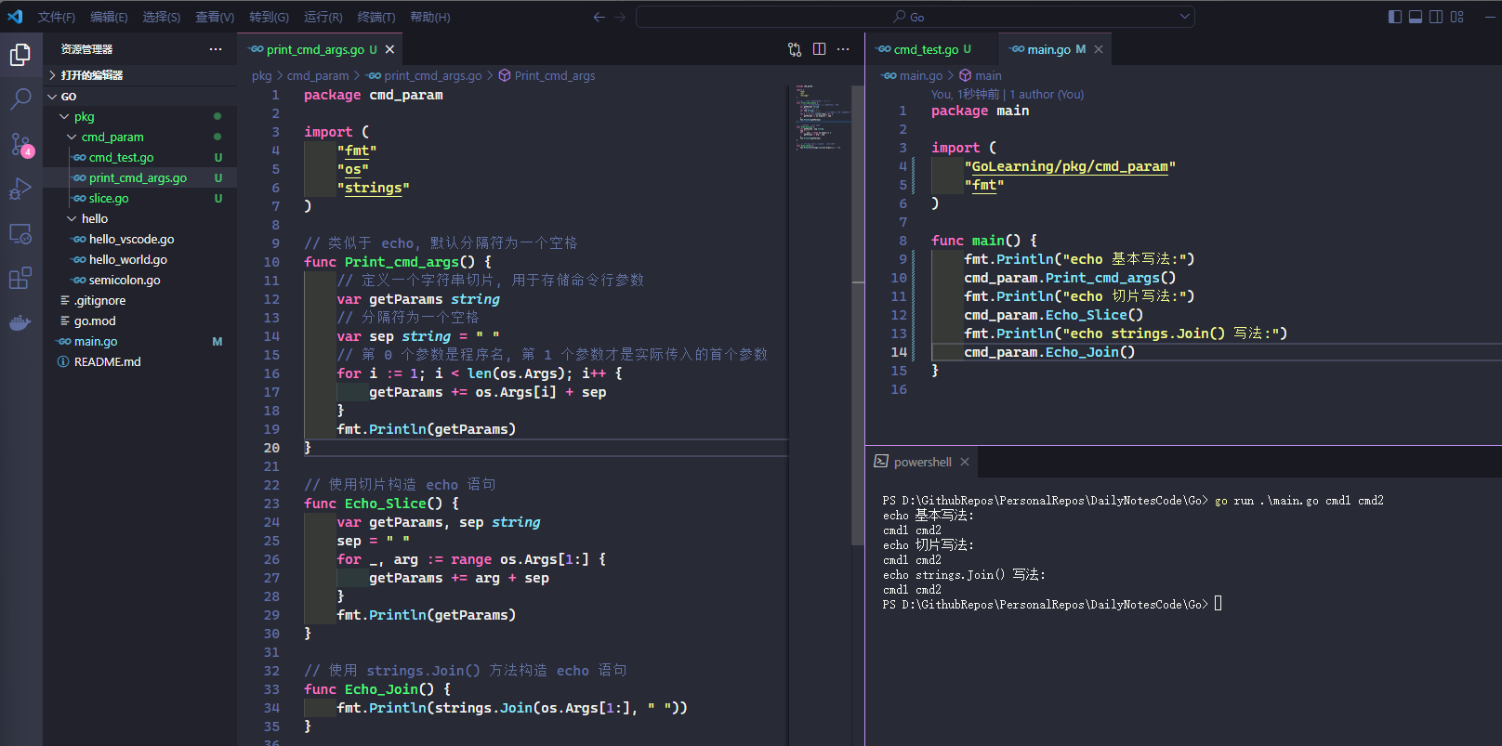Split the left editor to the right

click(x=819, y=49)
